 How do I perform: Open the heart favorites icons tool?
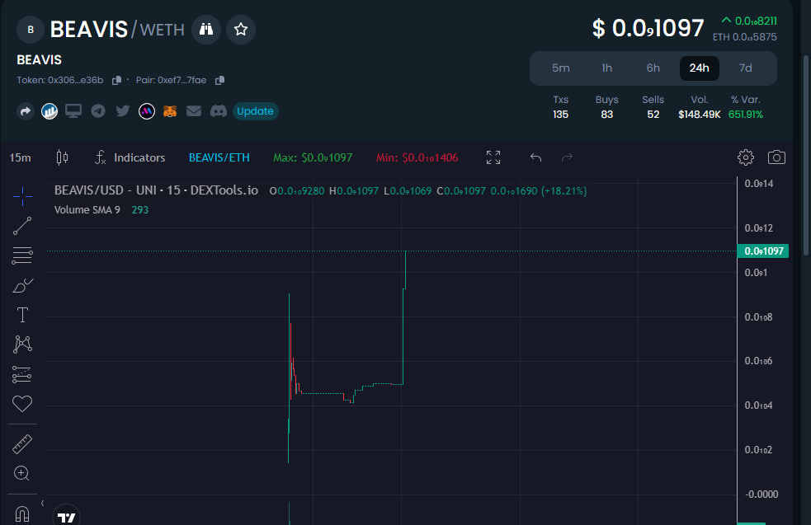tap(22, 404)
